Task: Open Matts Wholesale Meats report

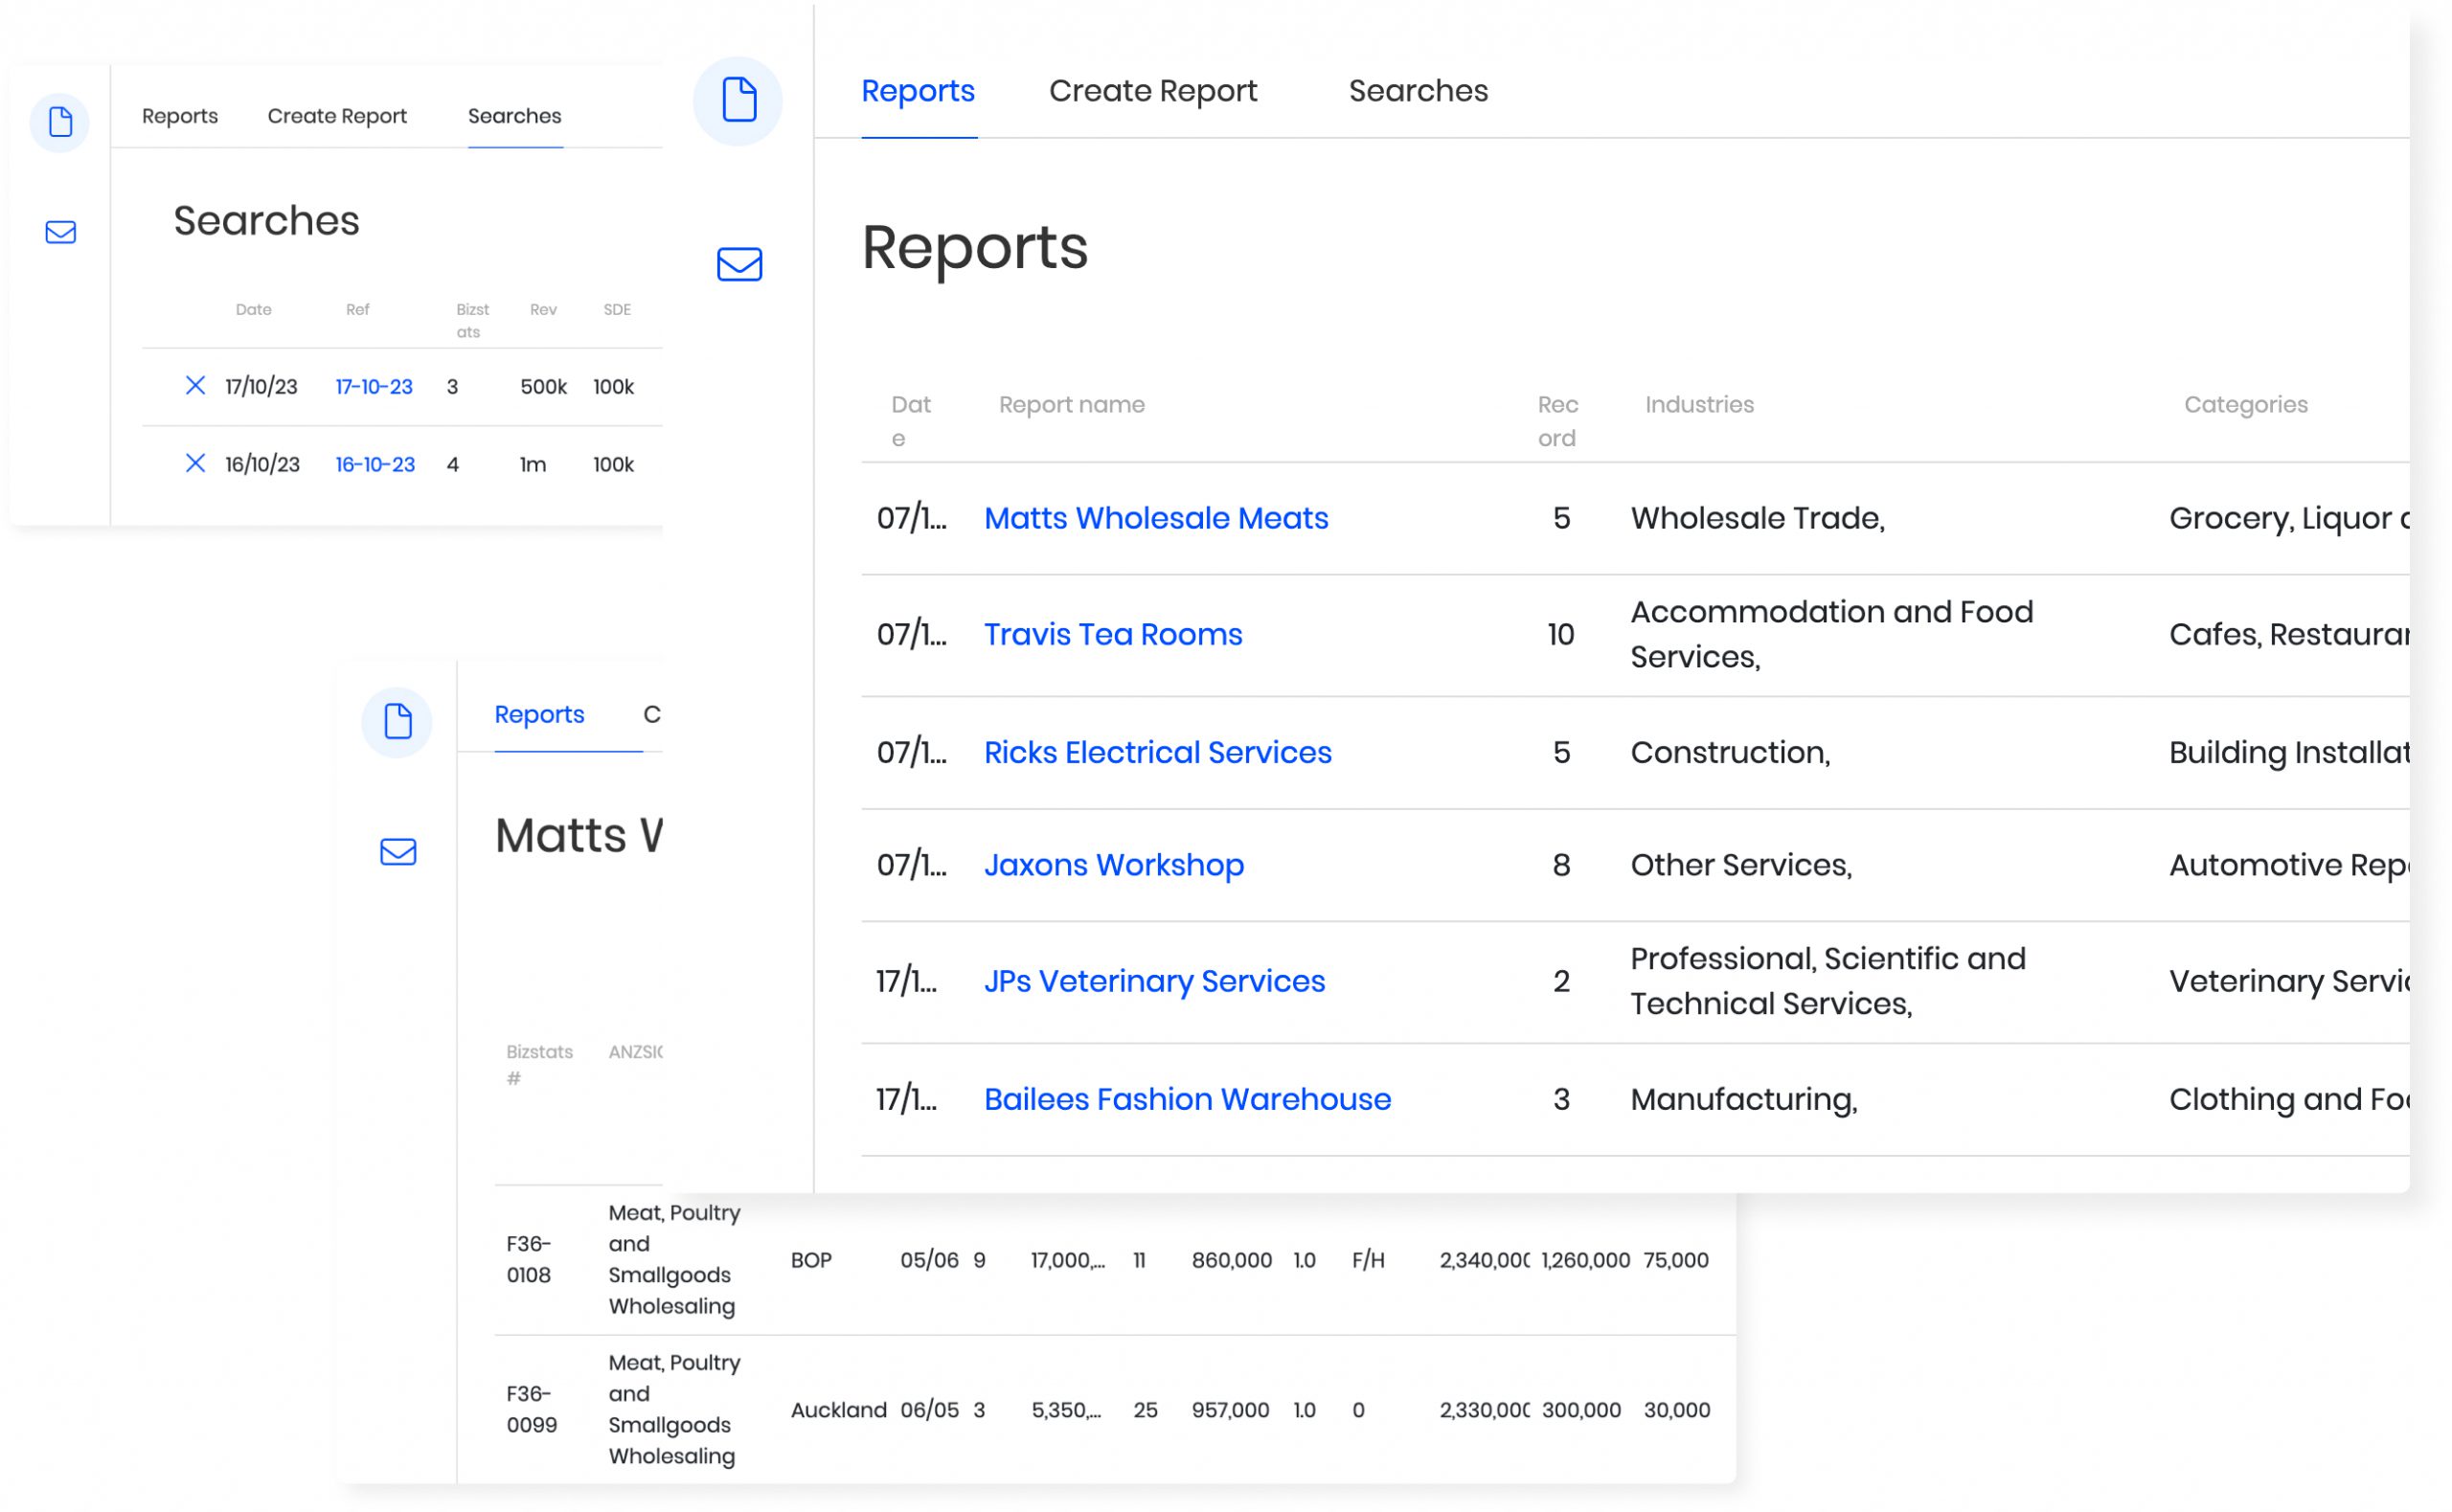Action: click(x=1155, y=518)
